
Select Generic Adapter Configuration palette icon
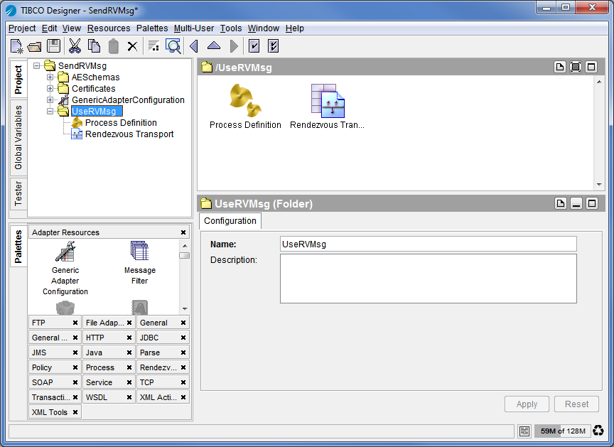tap(65, 252)
